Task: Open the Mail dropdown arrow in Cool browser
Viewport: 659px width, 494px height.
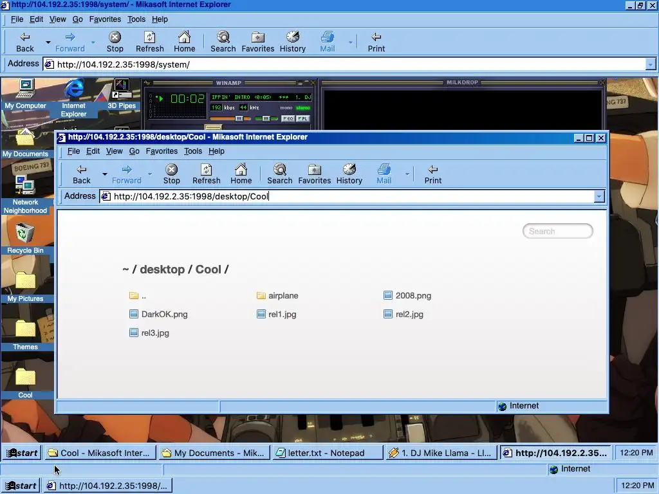Action: coord(407,174)
